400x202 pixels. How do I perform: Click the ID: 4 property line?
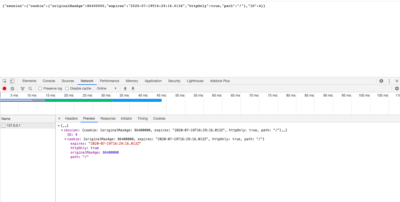[x=72, y=135]
